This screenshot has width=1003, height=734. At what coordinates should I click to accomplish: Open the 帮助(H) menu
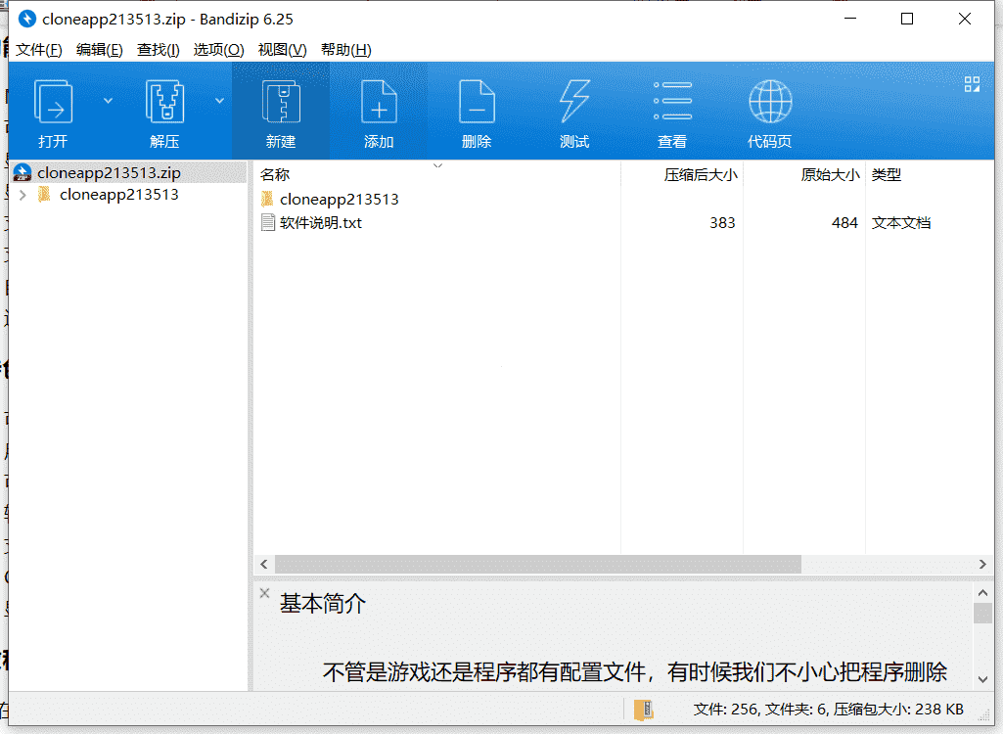(346, 50)
